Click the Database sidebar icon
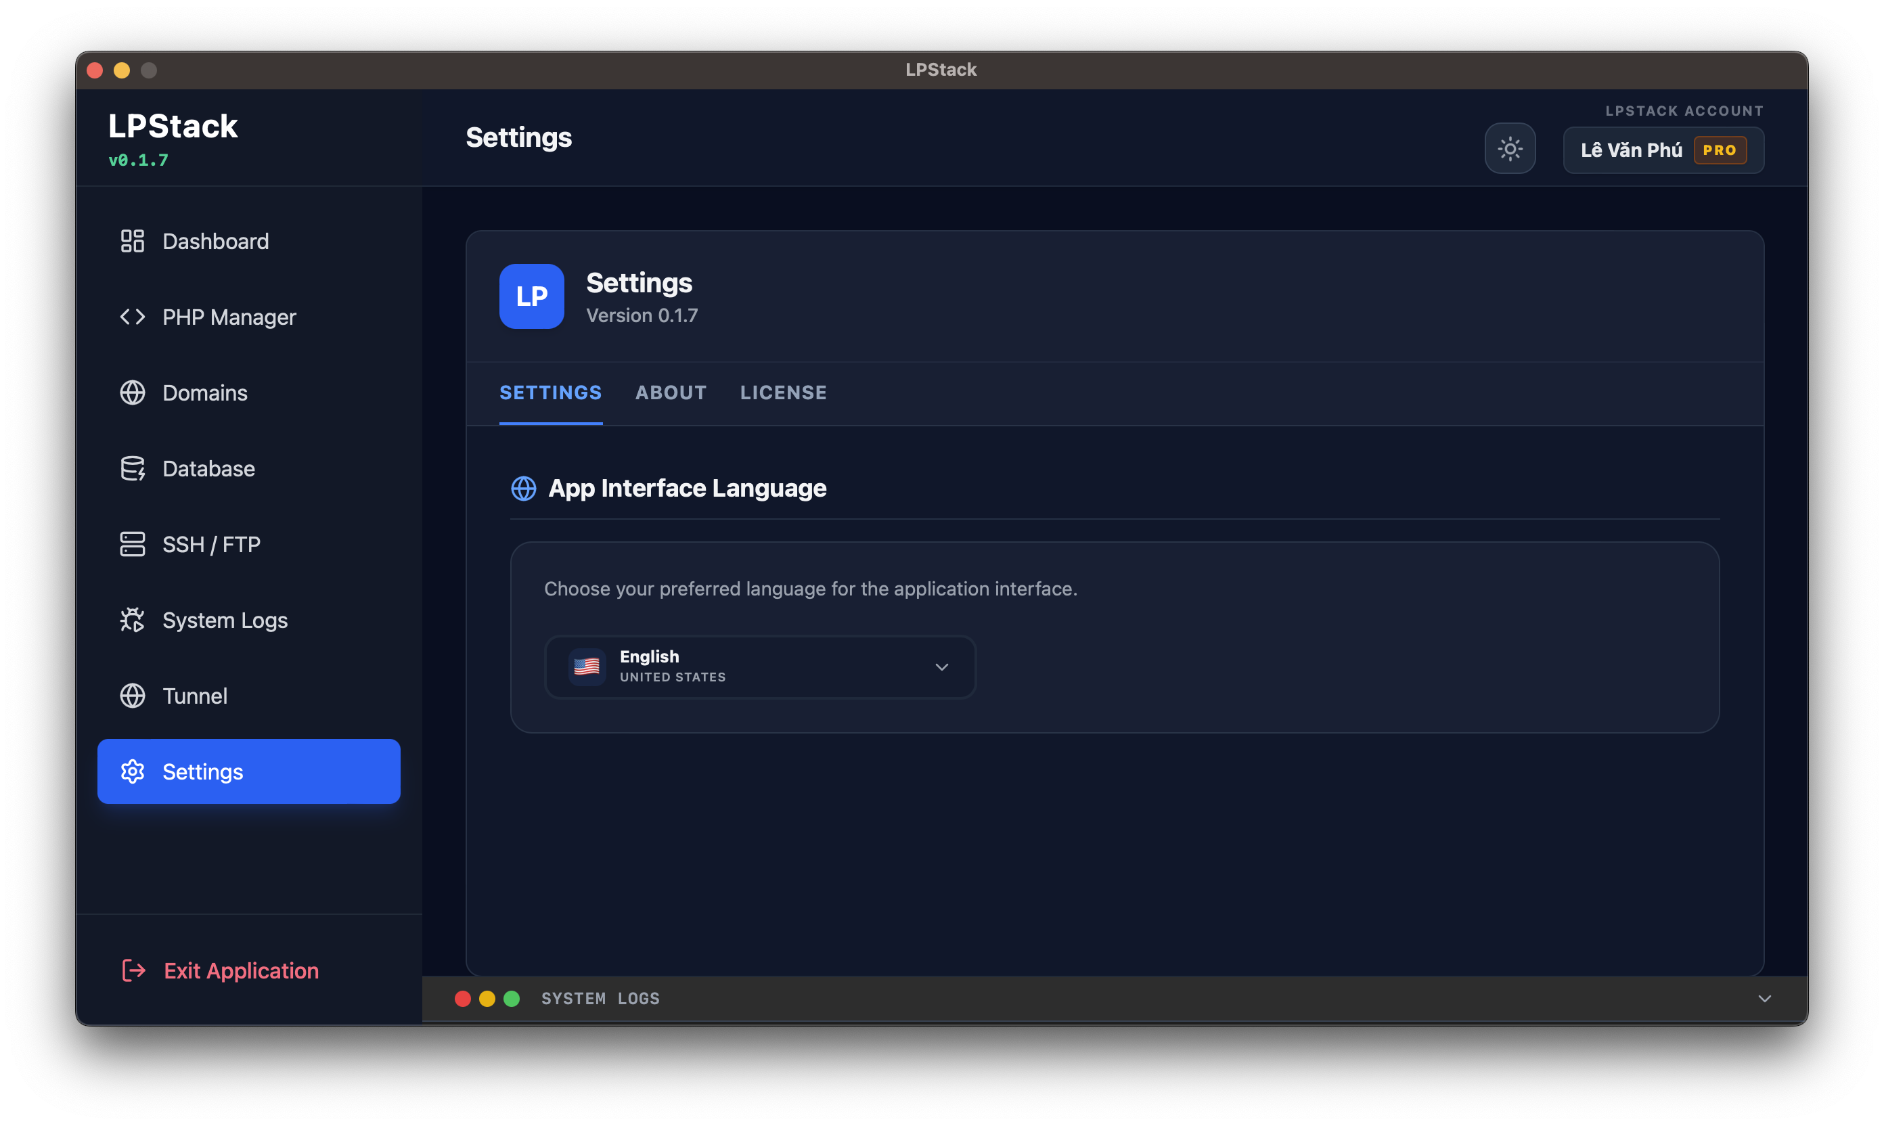 132,468
